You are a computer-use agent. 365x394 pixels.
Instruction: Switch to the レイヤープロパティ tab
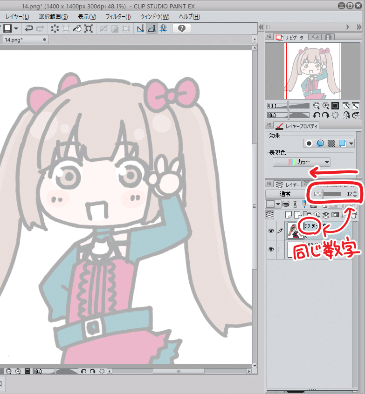coord(297,126)
